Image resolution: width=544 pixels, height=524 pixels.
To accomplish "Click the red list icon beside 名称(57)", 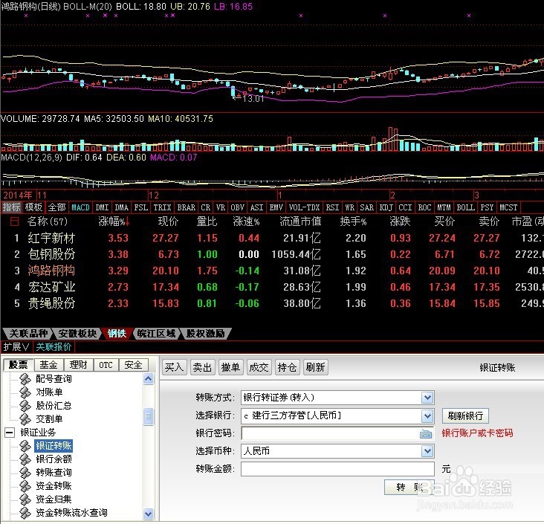I will pyautogui.click(x=15, y=221).
